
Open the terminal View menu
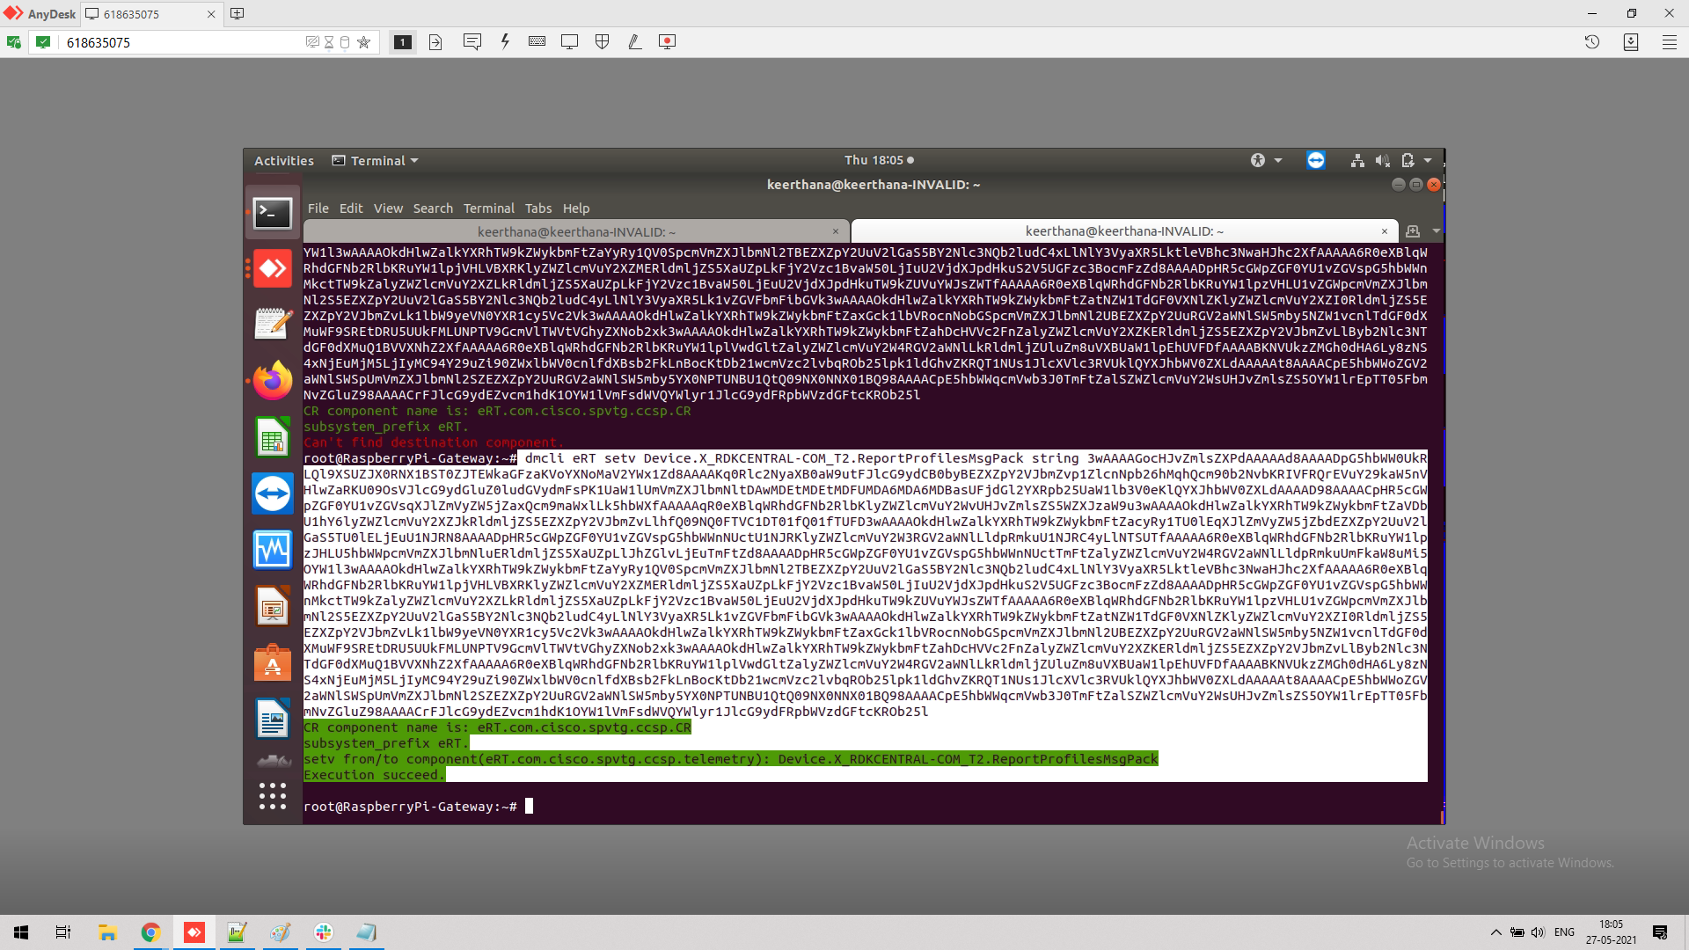pyautogui.click(x=388, y=208)
